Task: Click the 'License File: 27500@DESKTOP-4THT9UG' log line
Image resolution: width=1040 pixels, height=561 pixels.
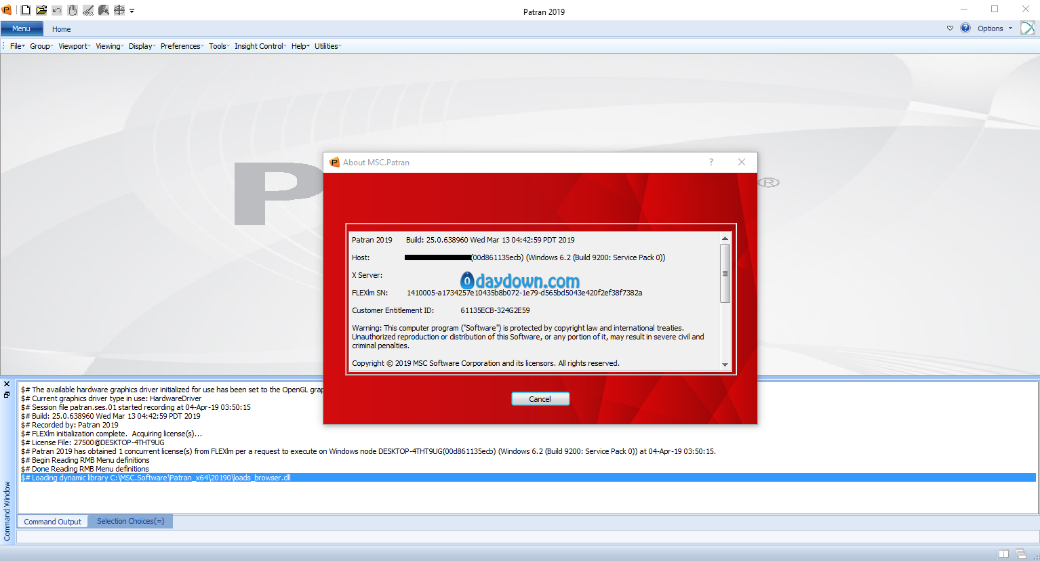Action: click(93, 442)
